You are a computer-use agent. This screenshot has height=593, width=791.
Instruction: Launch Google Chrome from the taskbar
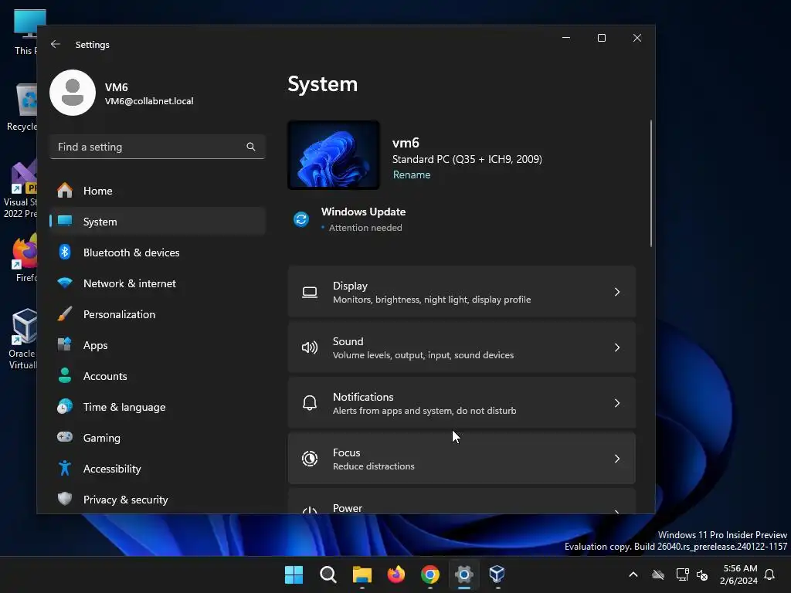[x=429, y=574]
